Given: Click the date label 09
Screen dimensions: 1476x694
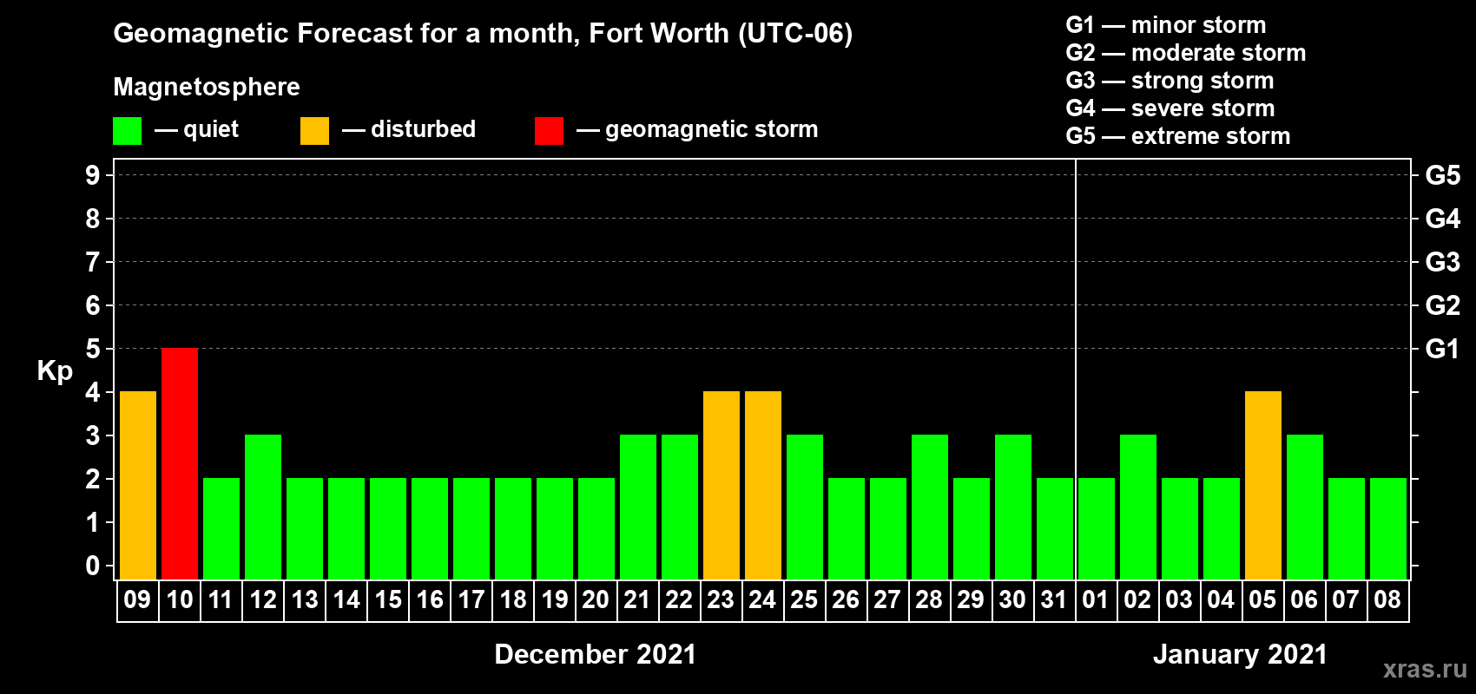Looking at the screenshot, I should pos(137,599).
